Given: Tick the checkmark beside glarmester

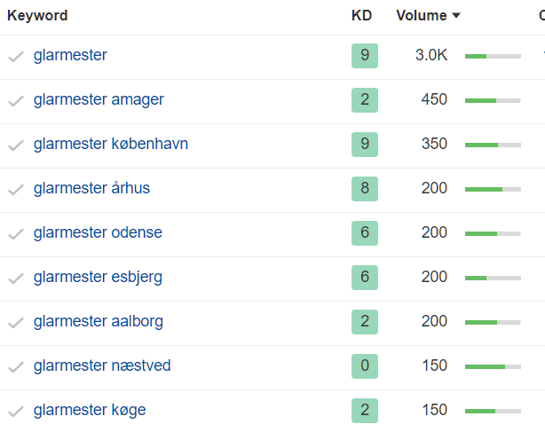Looking at the screenshot, I should (16, 57).
